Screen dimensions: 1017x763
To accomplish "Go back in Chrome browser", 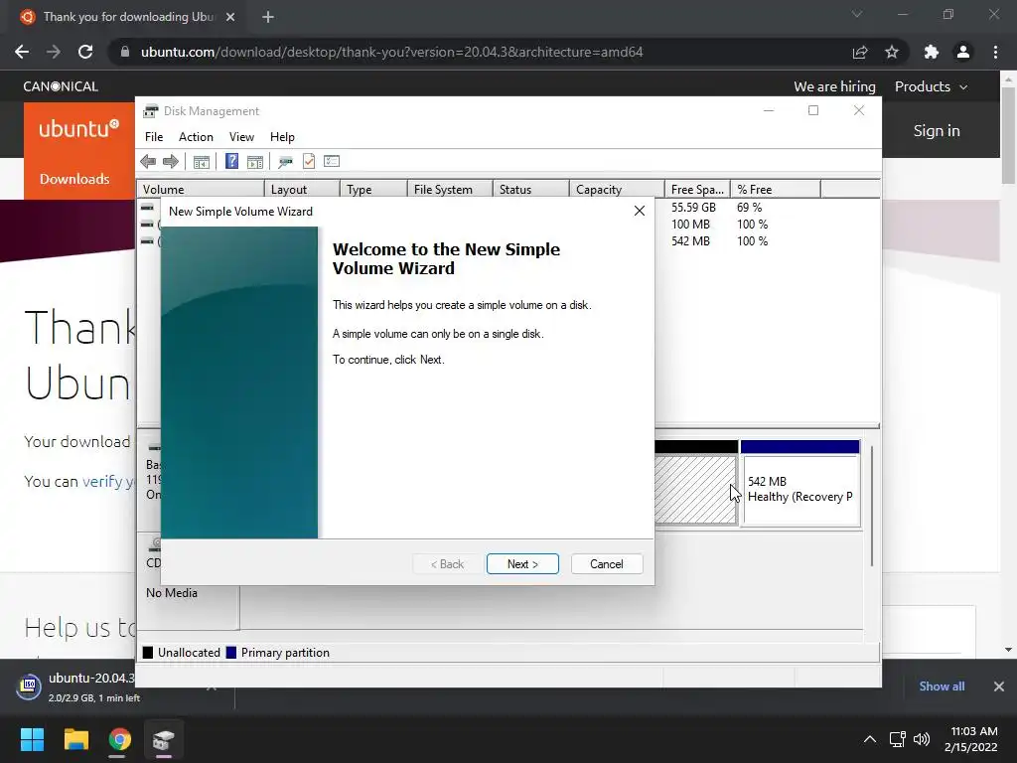I will point(22,52).
